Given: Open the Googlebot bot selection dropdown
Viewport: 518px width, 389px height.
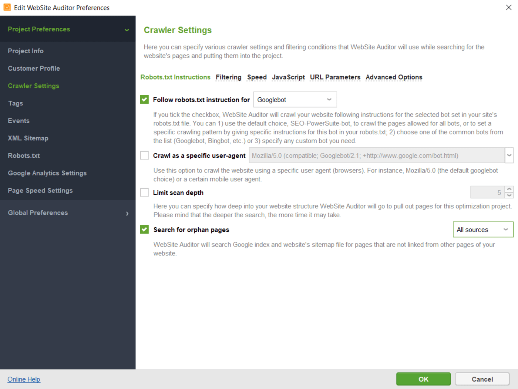Looking at the screenshot, I should 295,100.
